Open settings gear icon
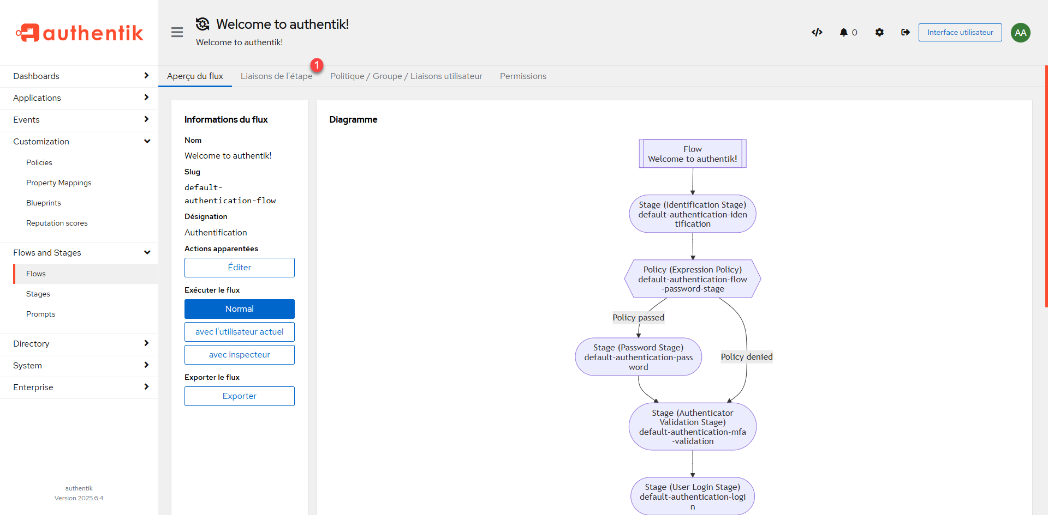Screen dimensions: 1048x515 click(879, 32)
